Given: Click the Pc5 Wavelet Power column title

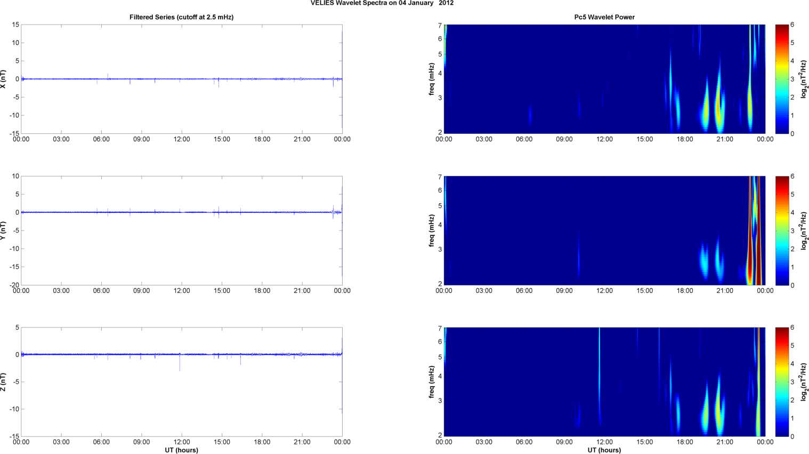Looking at the screenshot, I should tap(604, 17).
